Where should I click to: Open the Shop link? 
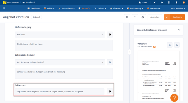(x=143, y=3)
